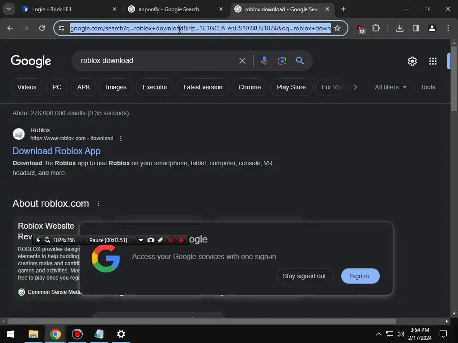Open the red recorder app in the taskbar

77,334
